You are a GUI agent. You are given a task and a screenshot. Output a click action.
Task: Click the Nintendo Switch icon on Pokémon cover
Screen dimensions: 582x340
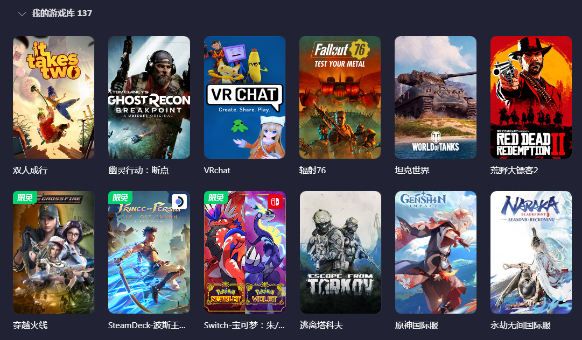point(275,202)
